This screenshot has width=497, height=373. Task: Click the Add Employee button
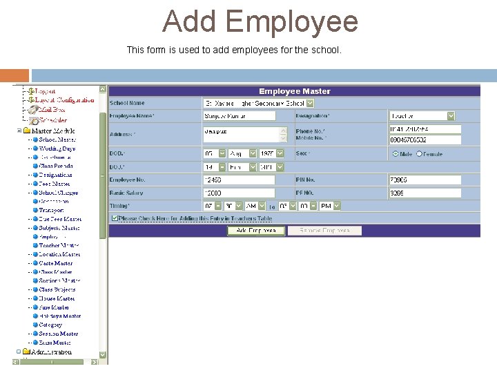pyautogui.click(x=256, y=231)
